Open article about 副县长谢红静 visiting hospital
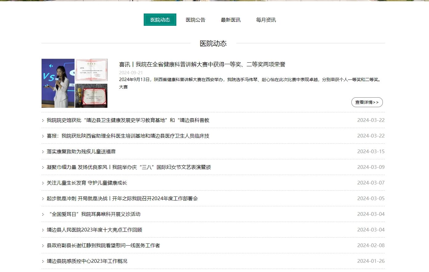Viewport: 429px width, 272px height. pyautogui.click(x=103, y=246)
